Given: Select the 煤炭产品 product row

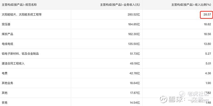Looking at the screenshot, I should pos(7,34).
